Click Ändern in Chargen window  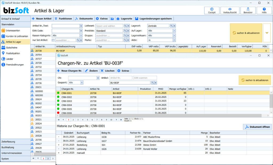[x=91, y=71]
